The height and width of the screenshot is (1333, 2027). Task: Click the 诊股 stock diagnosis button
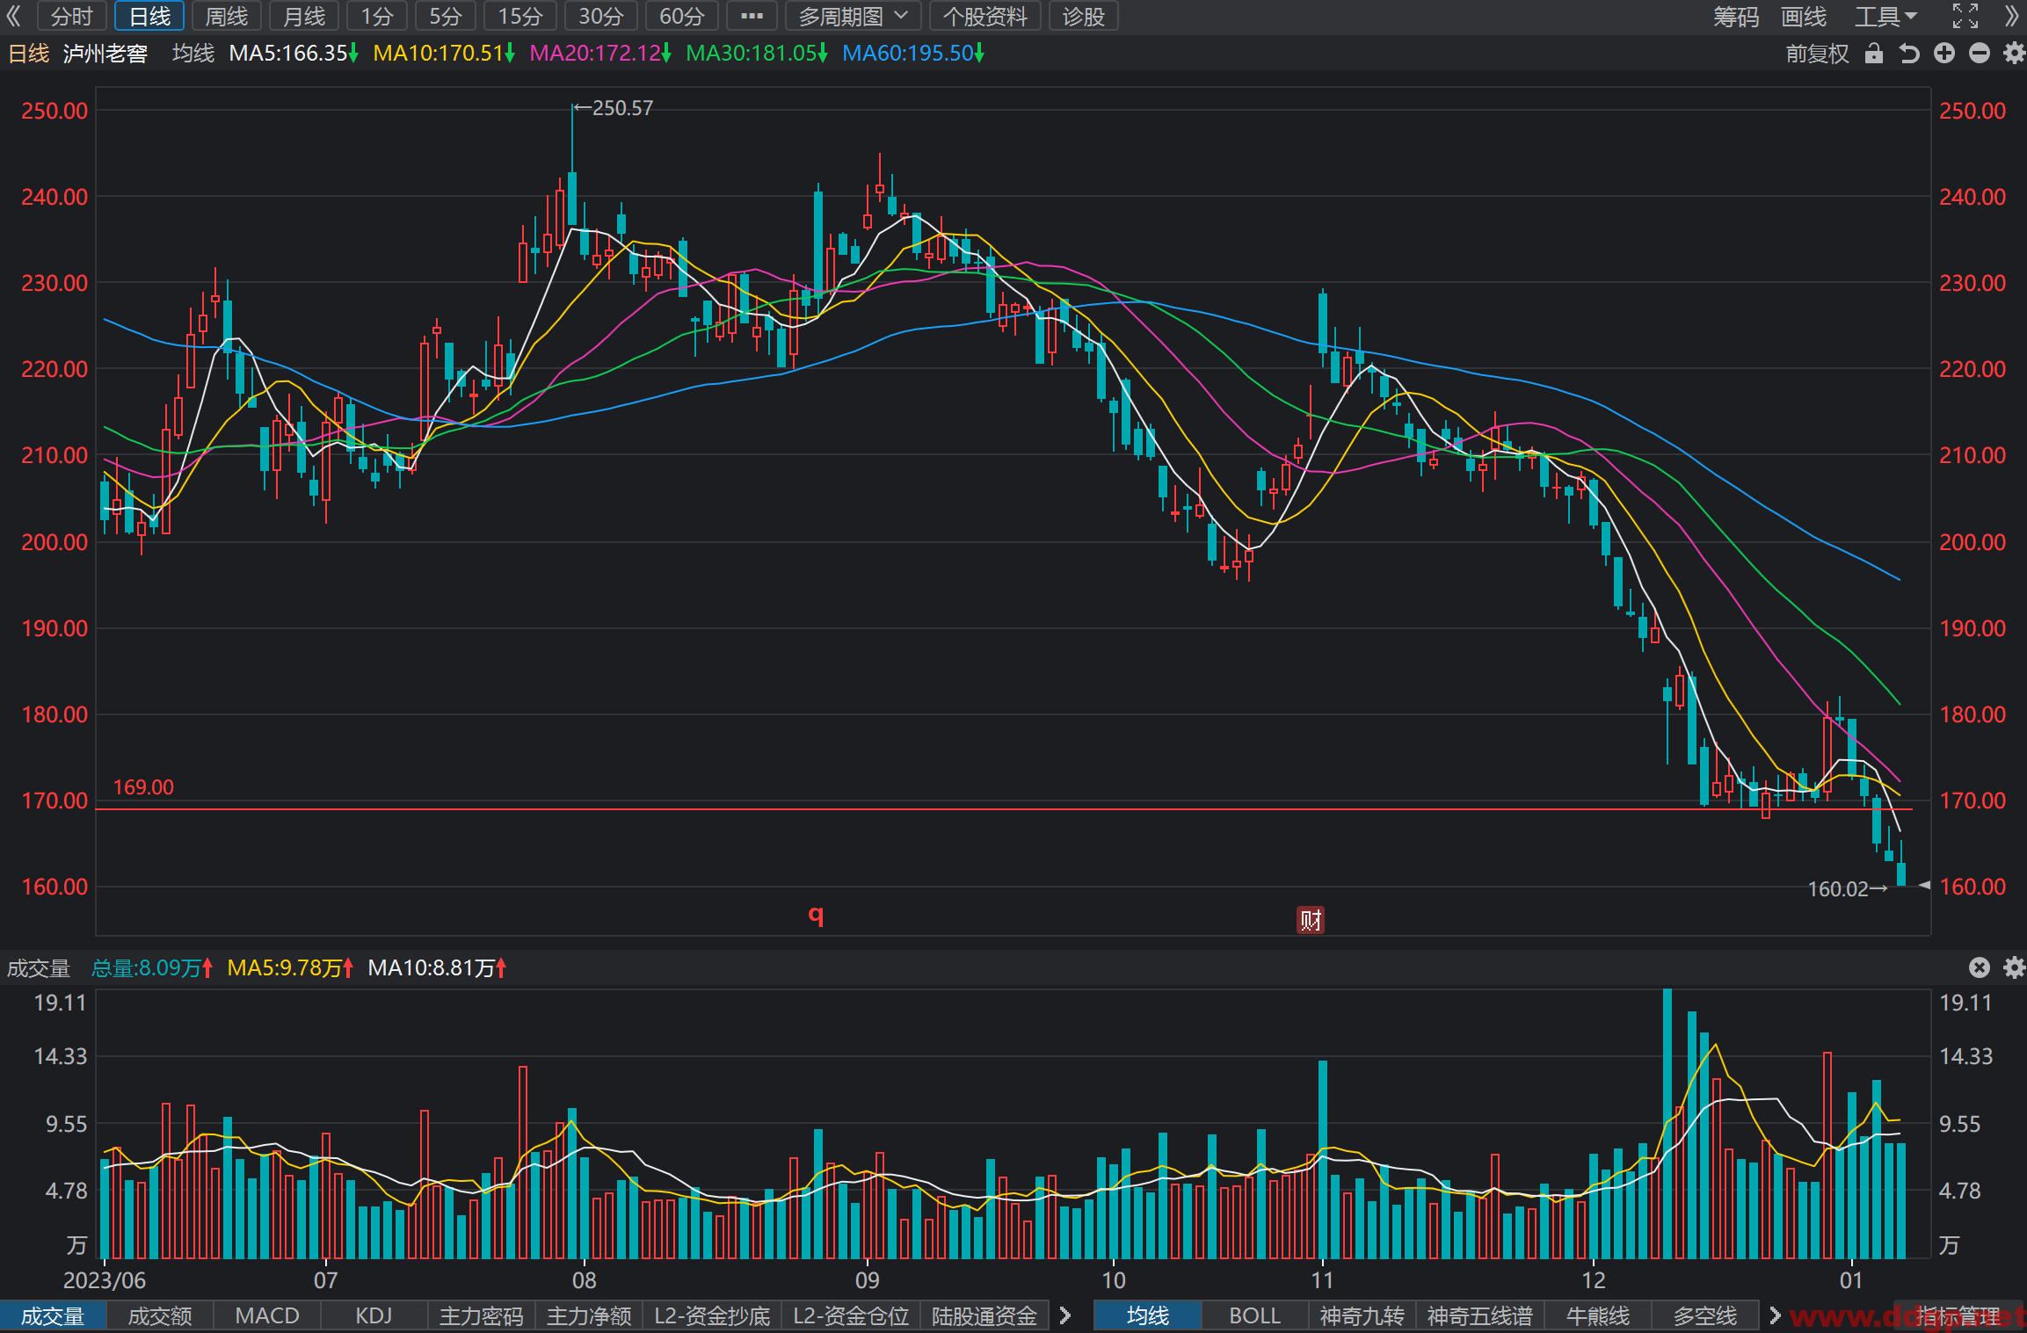[x=1083, y=16]
